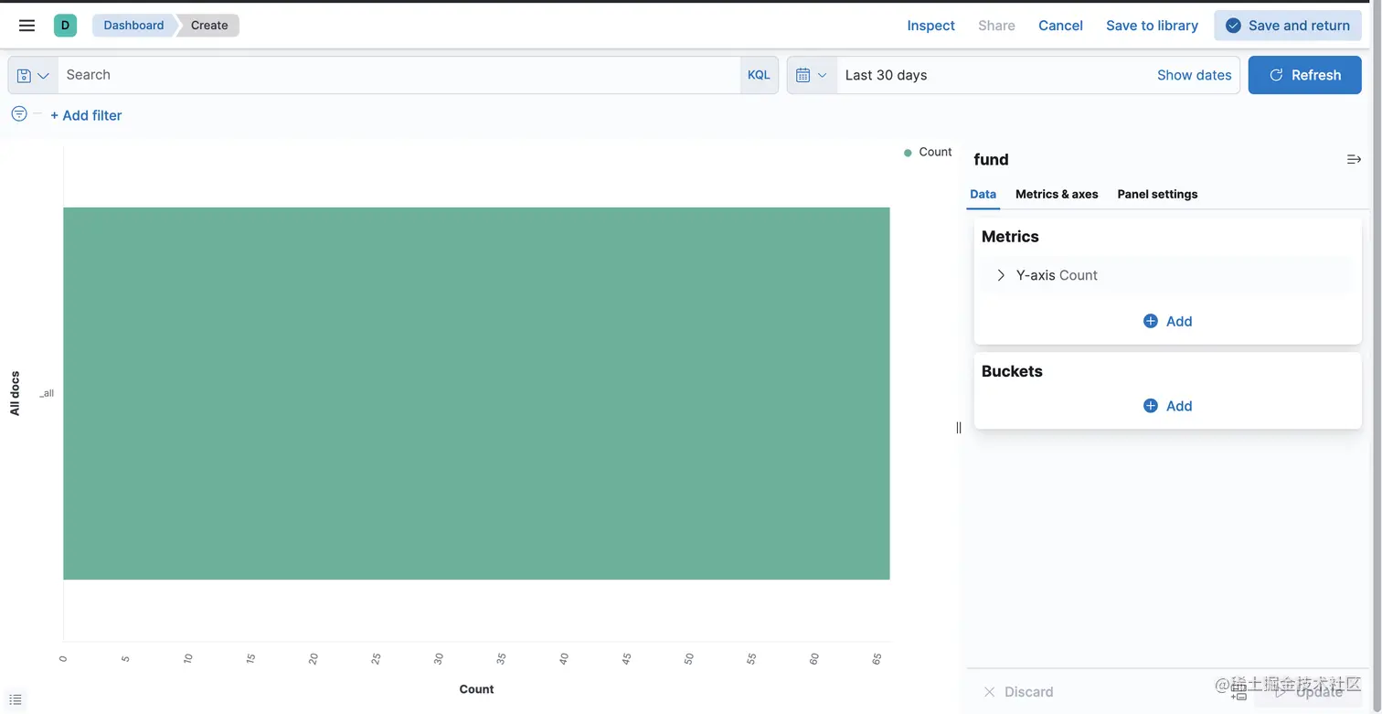Click the Share link

996,26
